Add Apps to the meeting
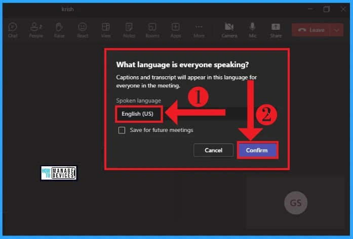 (176, 30)
